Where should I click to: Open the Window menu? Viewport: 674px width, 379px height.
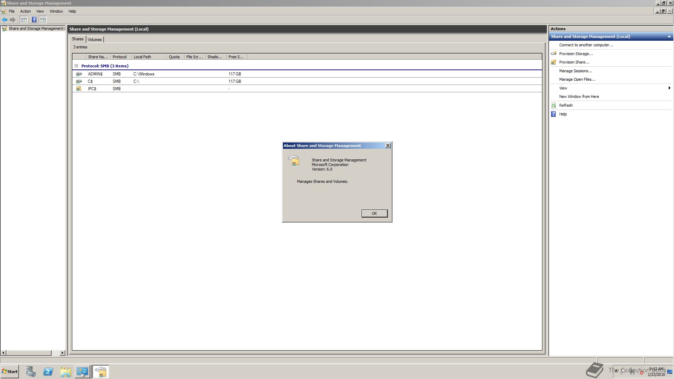pyautogui.click(x=56, y=11)
